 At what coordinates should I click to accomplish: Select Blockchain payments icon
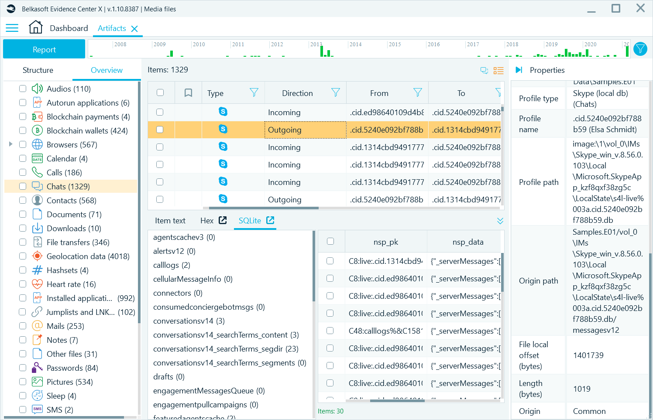pos(37,116)
